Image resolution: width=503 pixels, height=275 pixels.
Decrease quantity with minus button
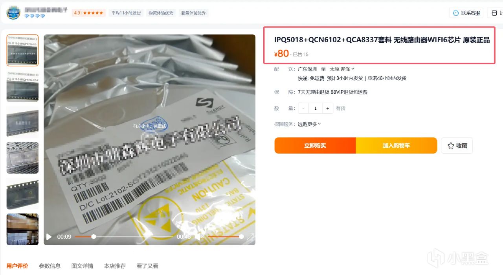(303, 108)
